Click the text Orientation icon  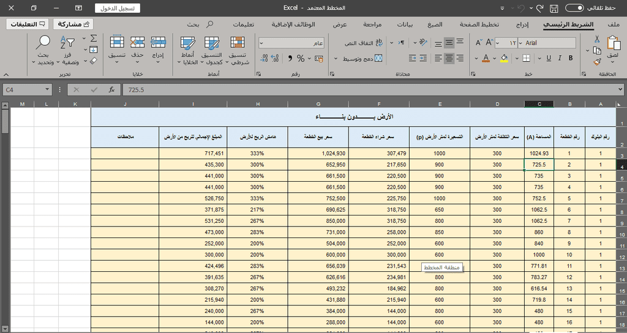[423, 42]
